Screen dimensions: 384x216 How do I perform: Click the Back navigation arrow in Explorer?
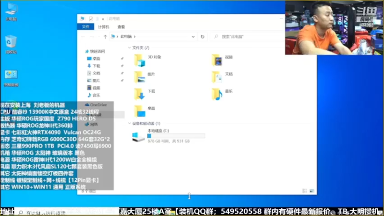click(x=83, y=37)
